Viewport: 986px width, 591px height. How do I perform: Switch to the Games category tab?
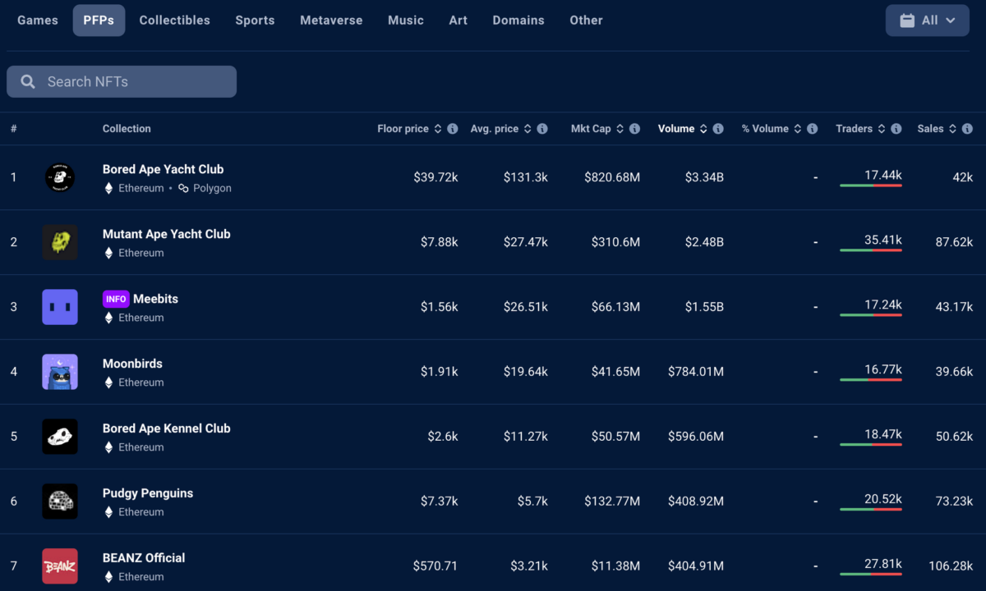38,21
